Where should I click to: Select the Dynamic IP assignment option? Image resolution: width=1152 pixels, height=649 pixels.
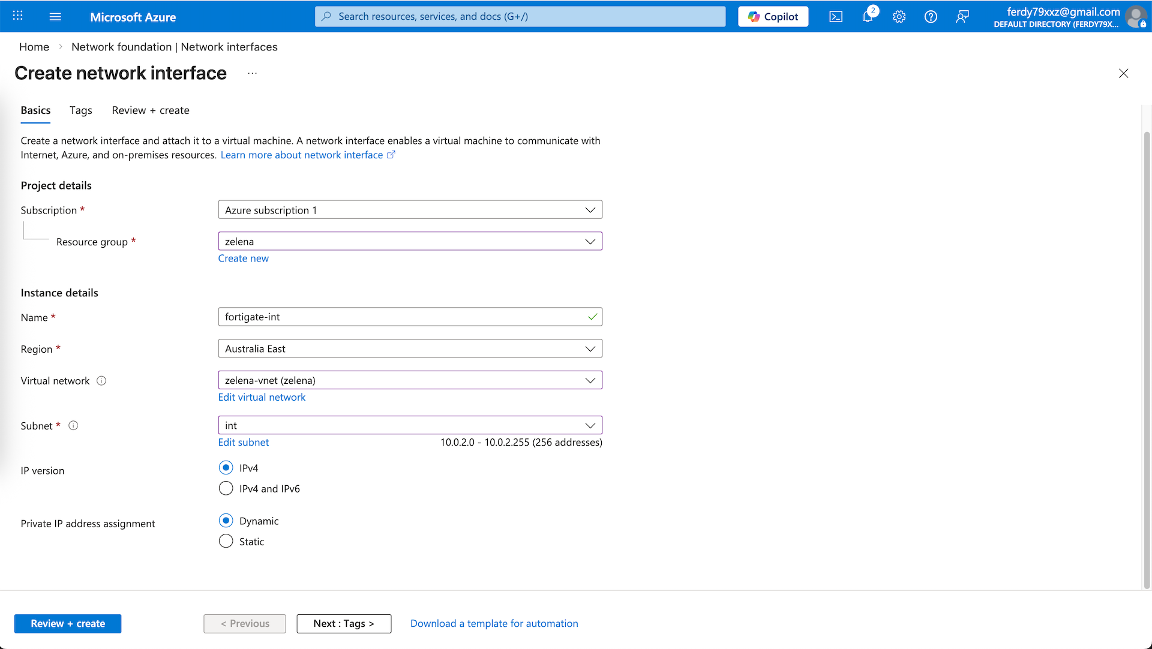[226, 521]
